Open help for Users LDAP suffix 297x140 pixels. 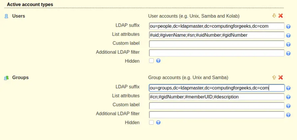pyautogui.click(x=288, y=27)
